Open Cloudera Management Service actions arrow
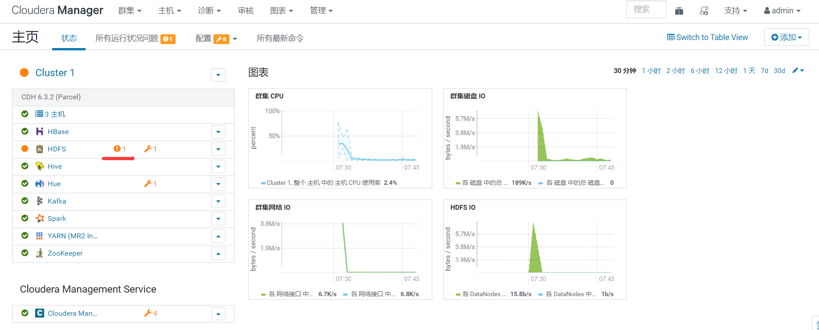This screenshot has width=819, height=330. 218,314
